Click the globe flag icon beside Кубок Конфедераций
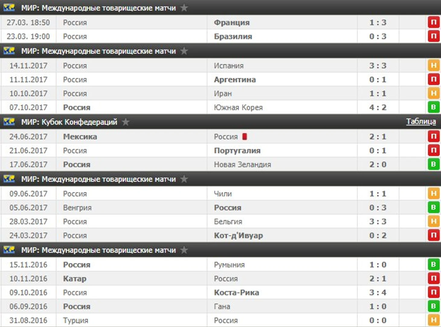The width and height of the screenshot is (441, 327). point(9,122)
